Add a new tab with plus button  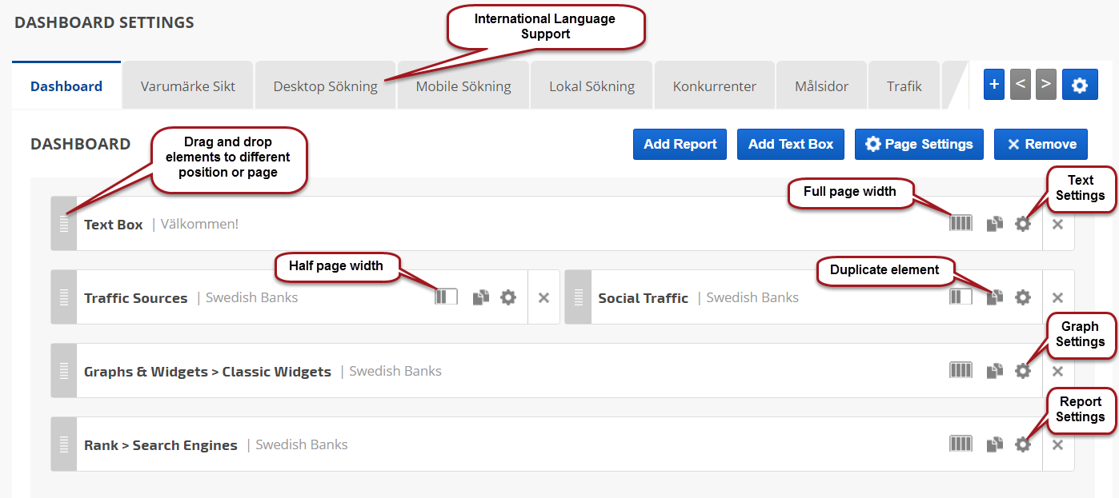993,85
